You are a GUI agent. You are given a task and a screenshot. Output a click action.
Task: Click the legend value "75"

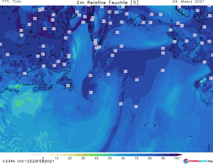point(137,158)
